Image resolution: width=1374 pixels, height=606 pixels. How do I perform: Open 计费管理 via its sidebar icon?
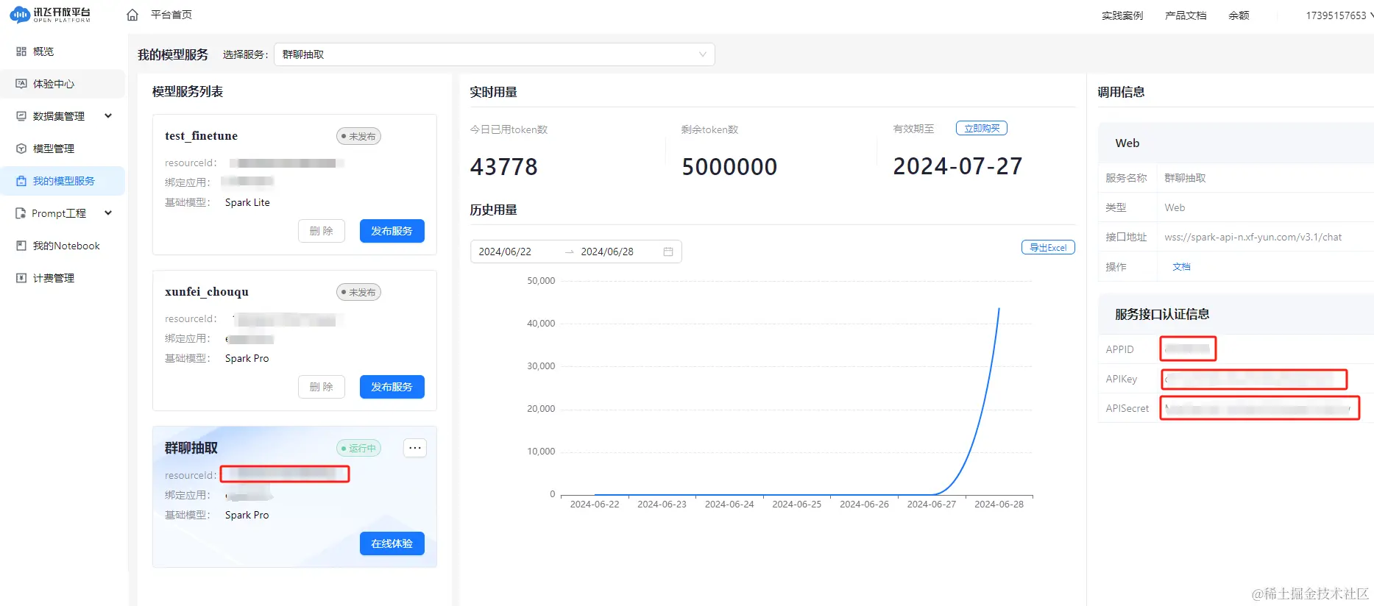pos(21,278)
